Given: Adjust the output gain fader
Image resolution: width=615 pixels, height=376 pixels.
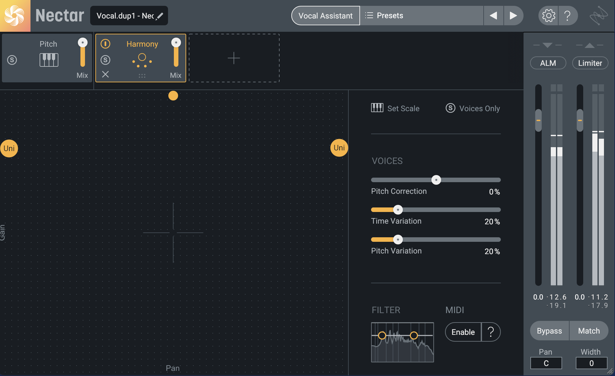Looking at the screenshot, I should [580, 120].
